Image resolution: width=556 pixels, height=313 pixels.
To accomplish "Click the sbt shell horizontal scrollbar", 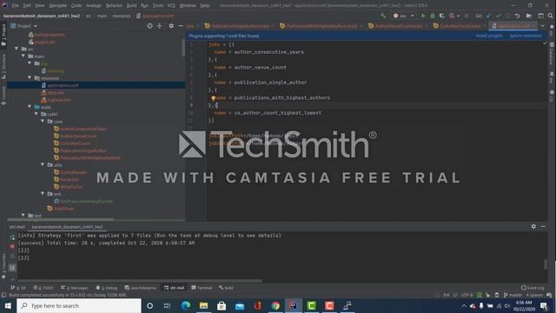I will tap(140, 281).
